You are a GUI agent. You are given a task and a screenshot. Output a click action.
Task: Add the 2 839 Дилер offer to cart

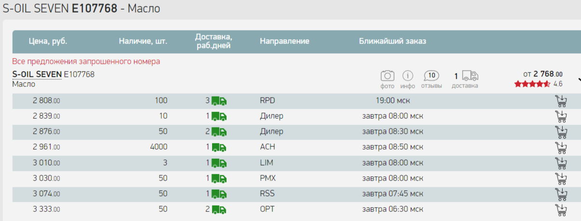[x=561, y=116]
